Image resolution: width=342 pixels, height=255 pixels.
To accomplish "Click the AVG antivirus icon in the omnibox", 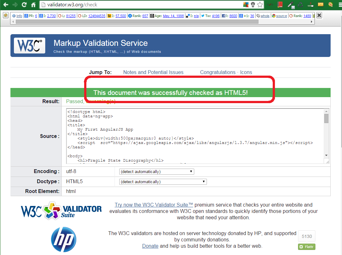I will (x=245, y=5).
